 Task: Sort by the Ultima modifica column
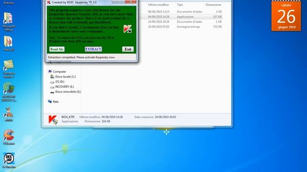158,5
